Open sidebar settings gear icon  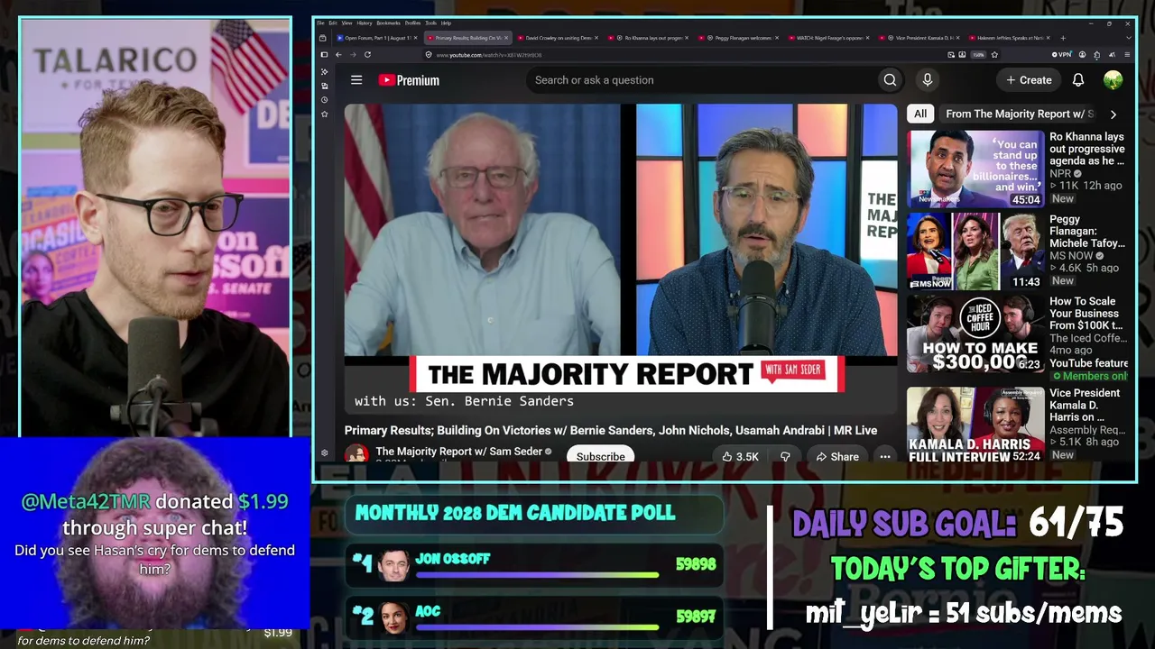point(325,453)
